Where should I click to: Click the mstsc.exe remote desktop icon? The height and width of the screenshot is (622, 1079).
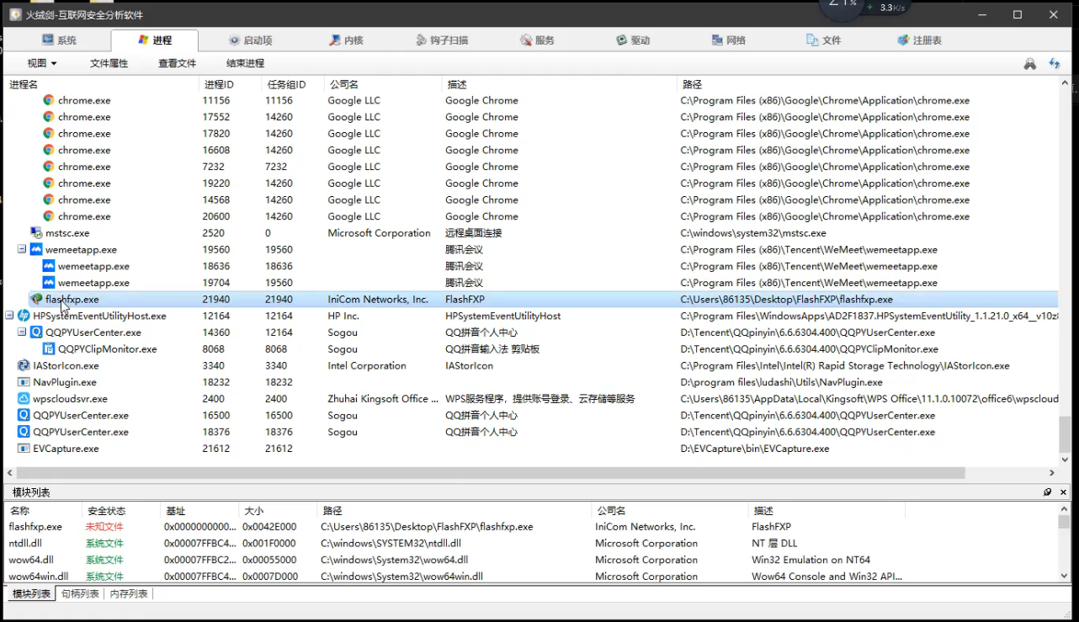[x=36, y=233]
